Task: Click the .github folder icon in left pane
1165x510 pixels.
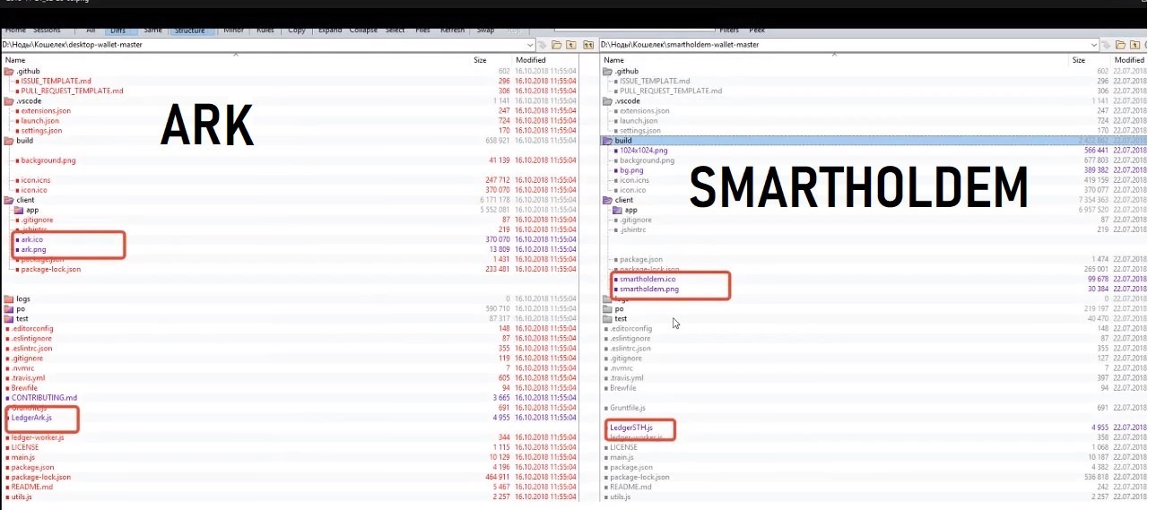Action: pyautogui.click(x=9, y=71)
